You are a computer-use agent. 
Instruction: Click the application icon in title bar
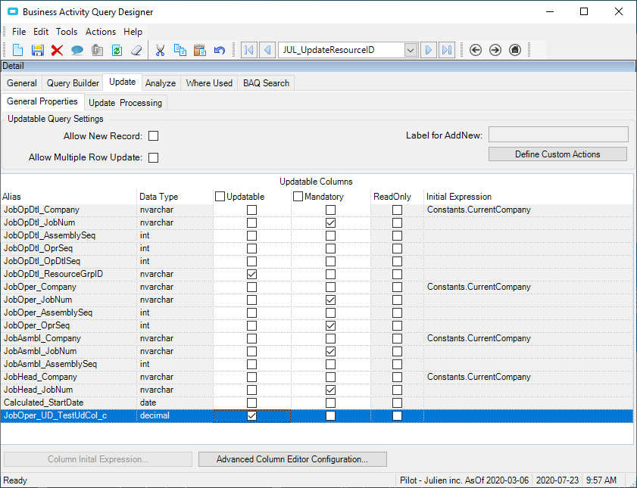[13, 12]
